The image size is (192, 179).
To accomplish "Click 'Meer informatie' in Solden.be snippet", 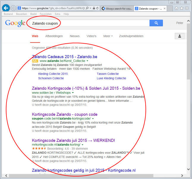I will [119, 101].
